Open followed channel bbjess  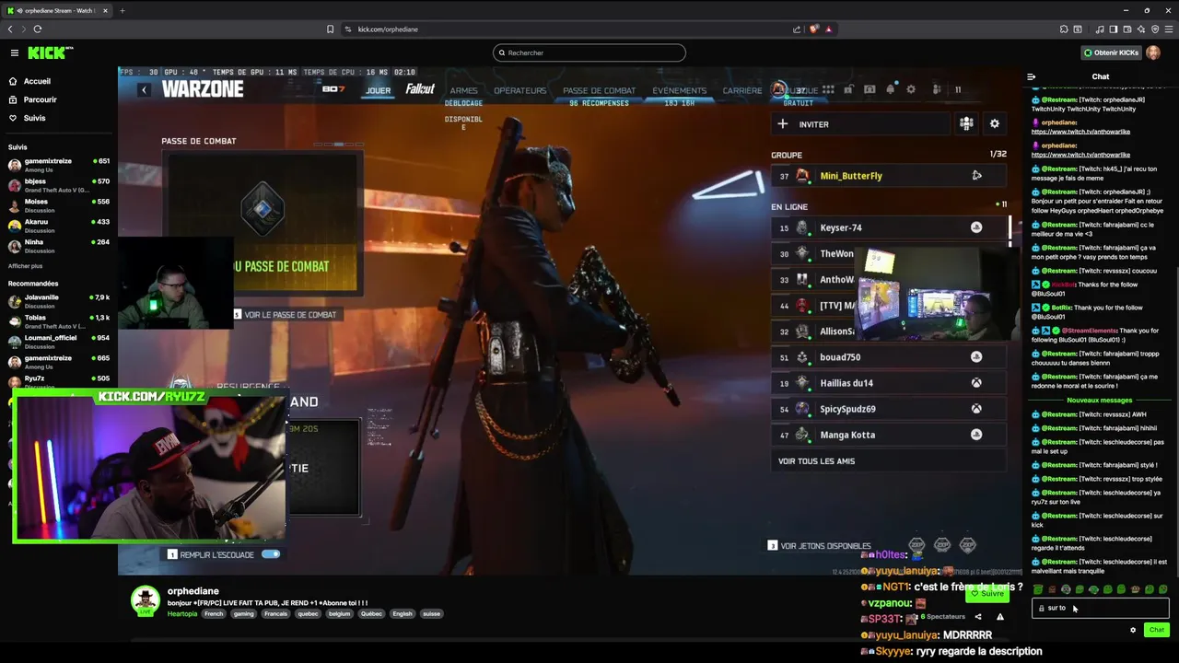click(x=59, y=185)
